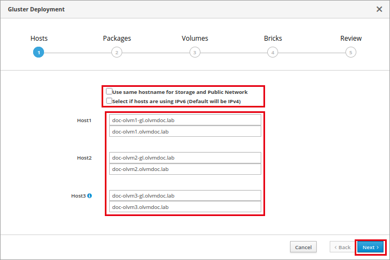Tick the IPv6 hosts checkbox
Screen dimensions: 390x260
coord(109,100)
